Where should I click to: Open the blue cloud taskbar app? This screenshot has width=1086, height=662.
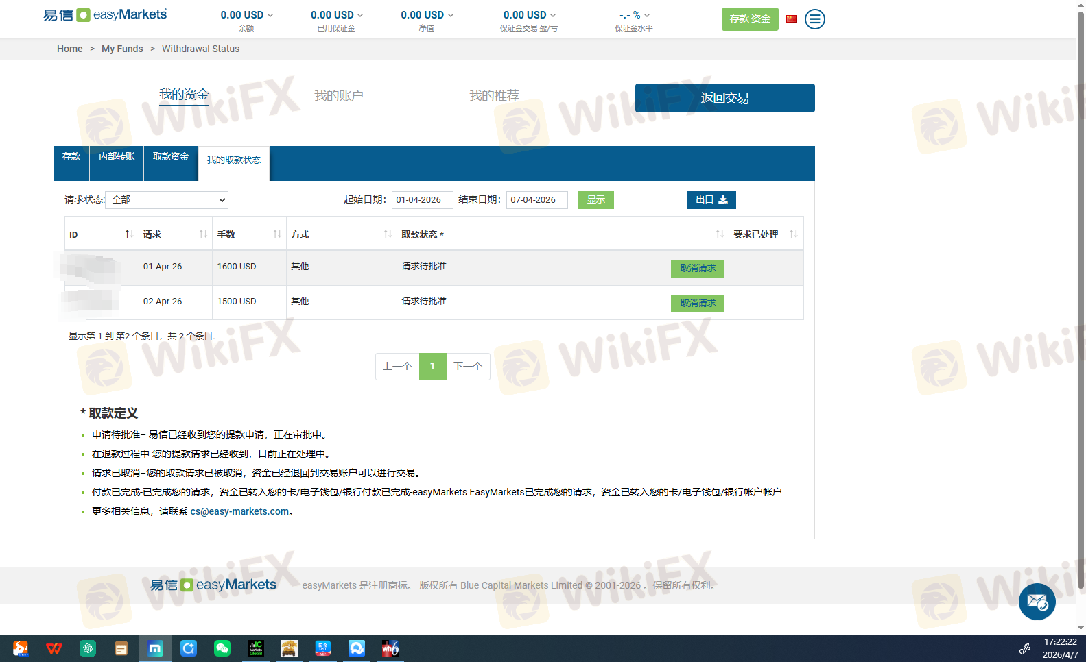click(x=357, y=648)
